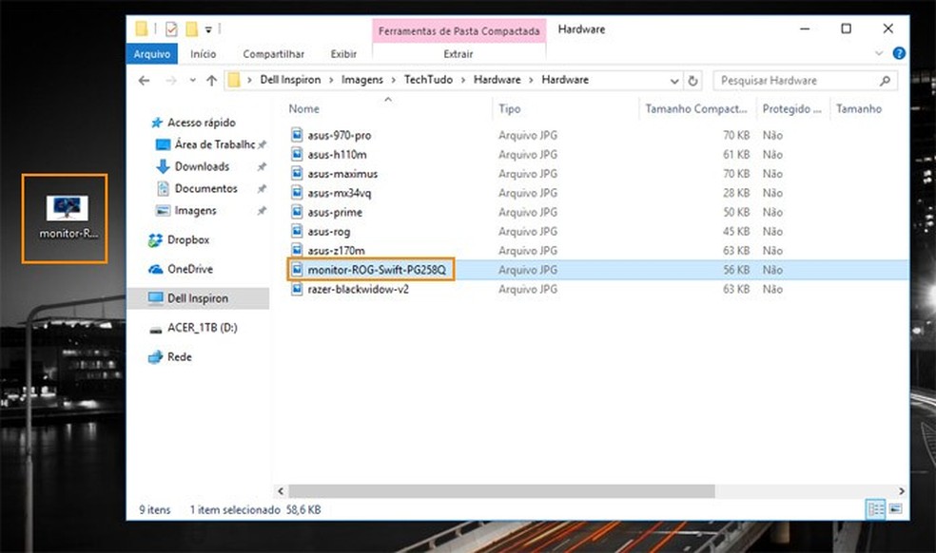
Task: Click the JPG icon of asus-970-pro
Action: tap(297, 135)
